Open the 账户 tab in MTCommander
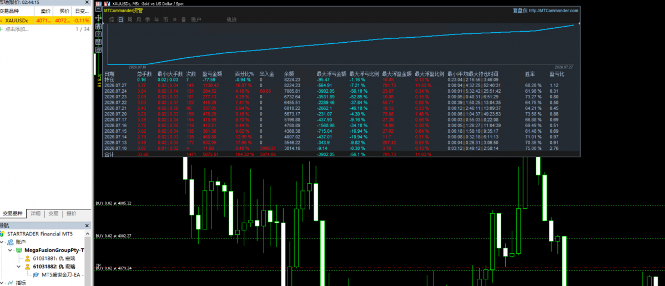 (x=196, y=19)
